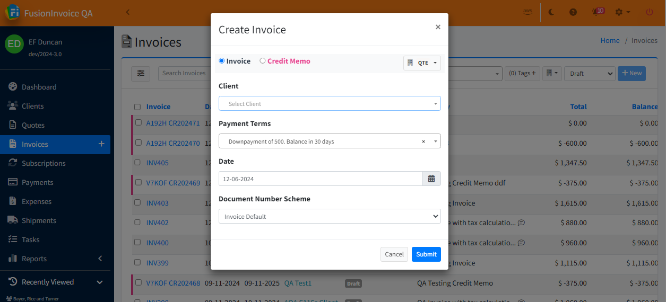Click the plus icon next to Invoices in the sidebar
This screenshot has width=666, height=302.
pyautogui.click(x=101, y=144)
